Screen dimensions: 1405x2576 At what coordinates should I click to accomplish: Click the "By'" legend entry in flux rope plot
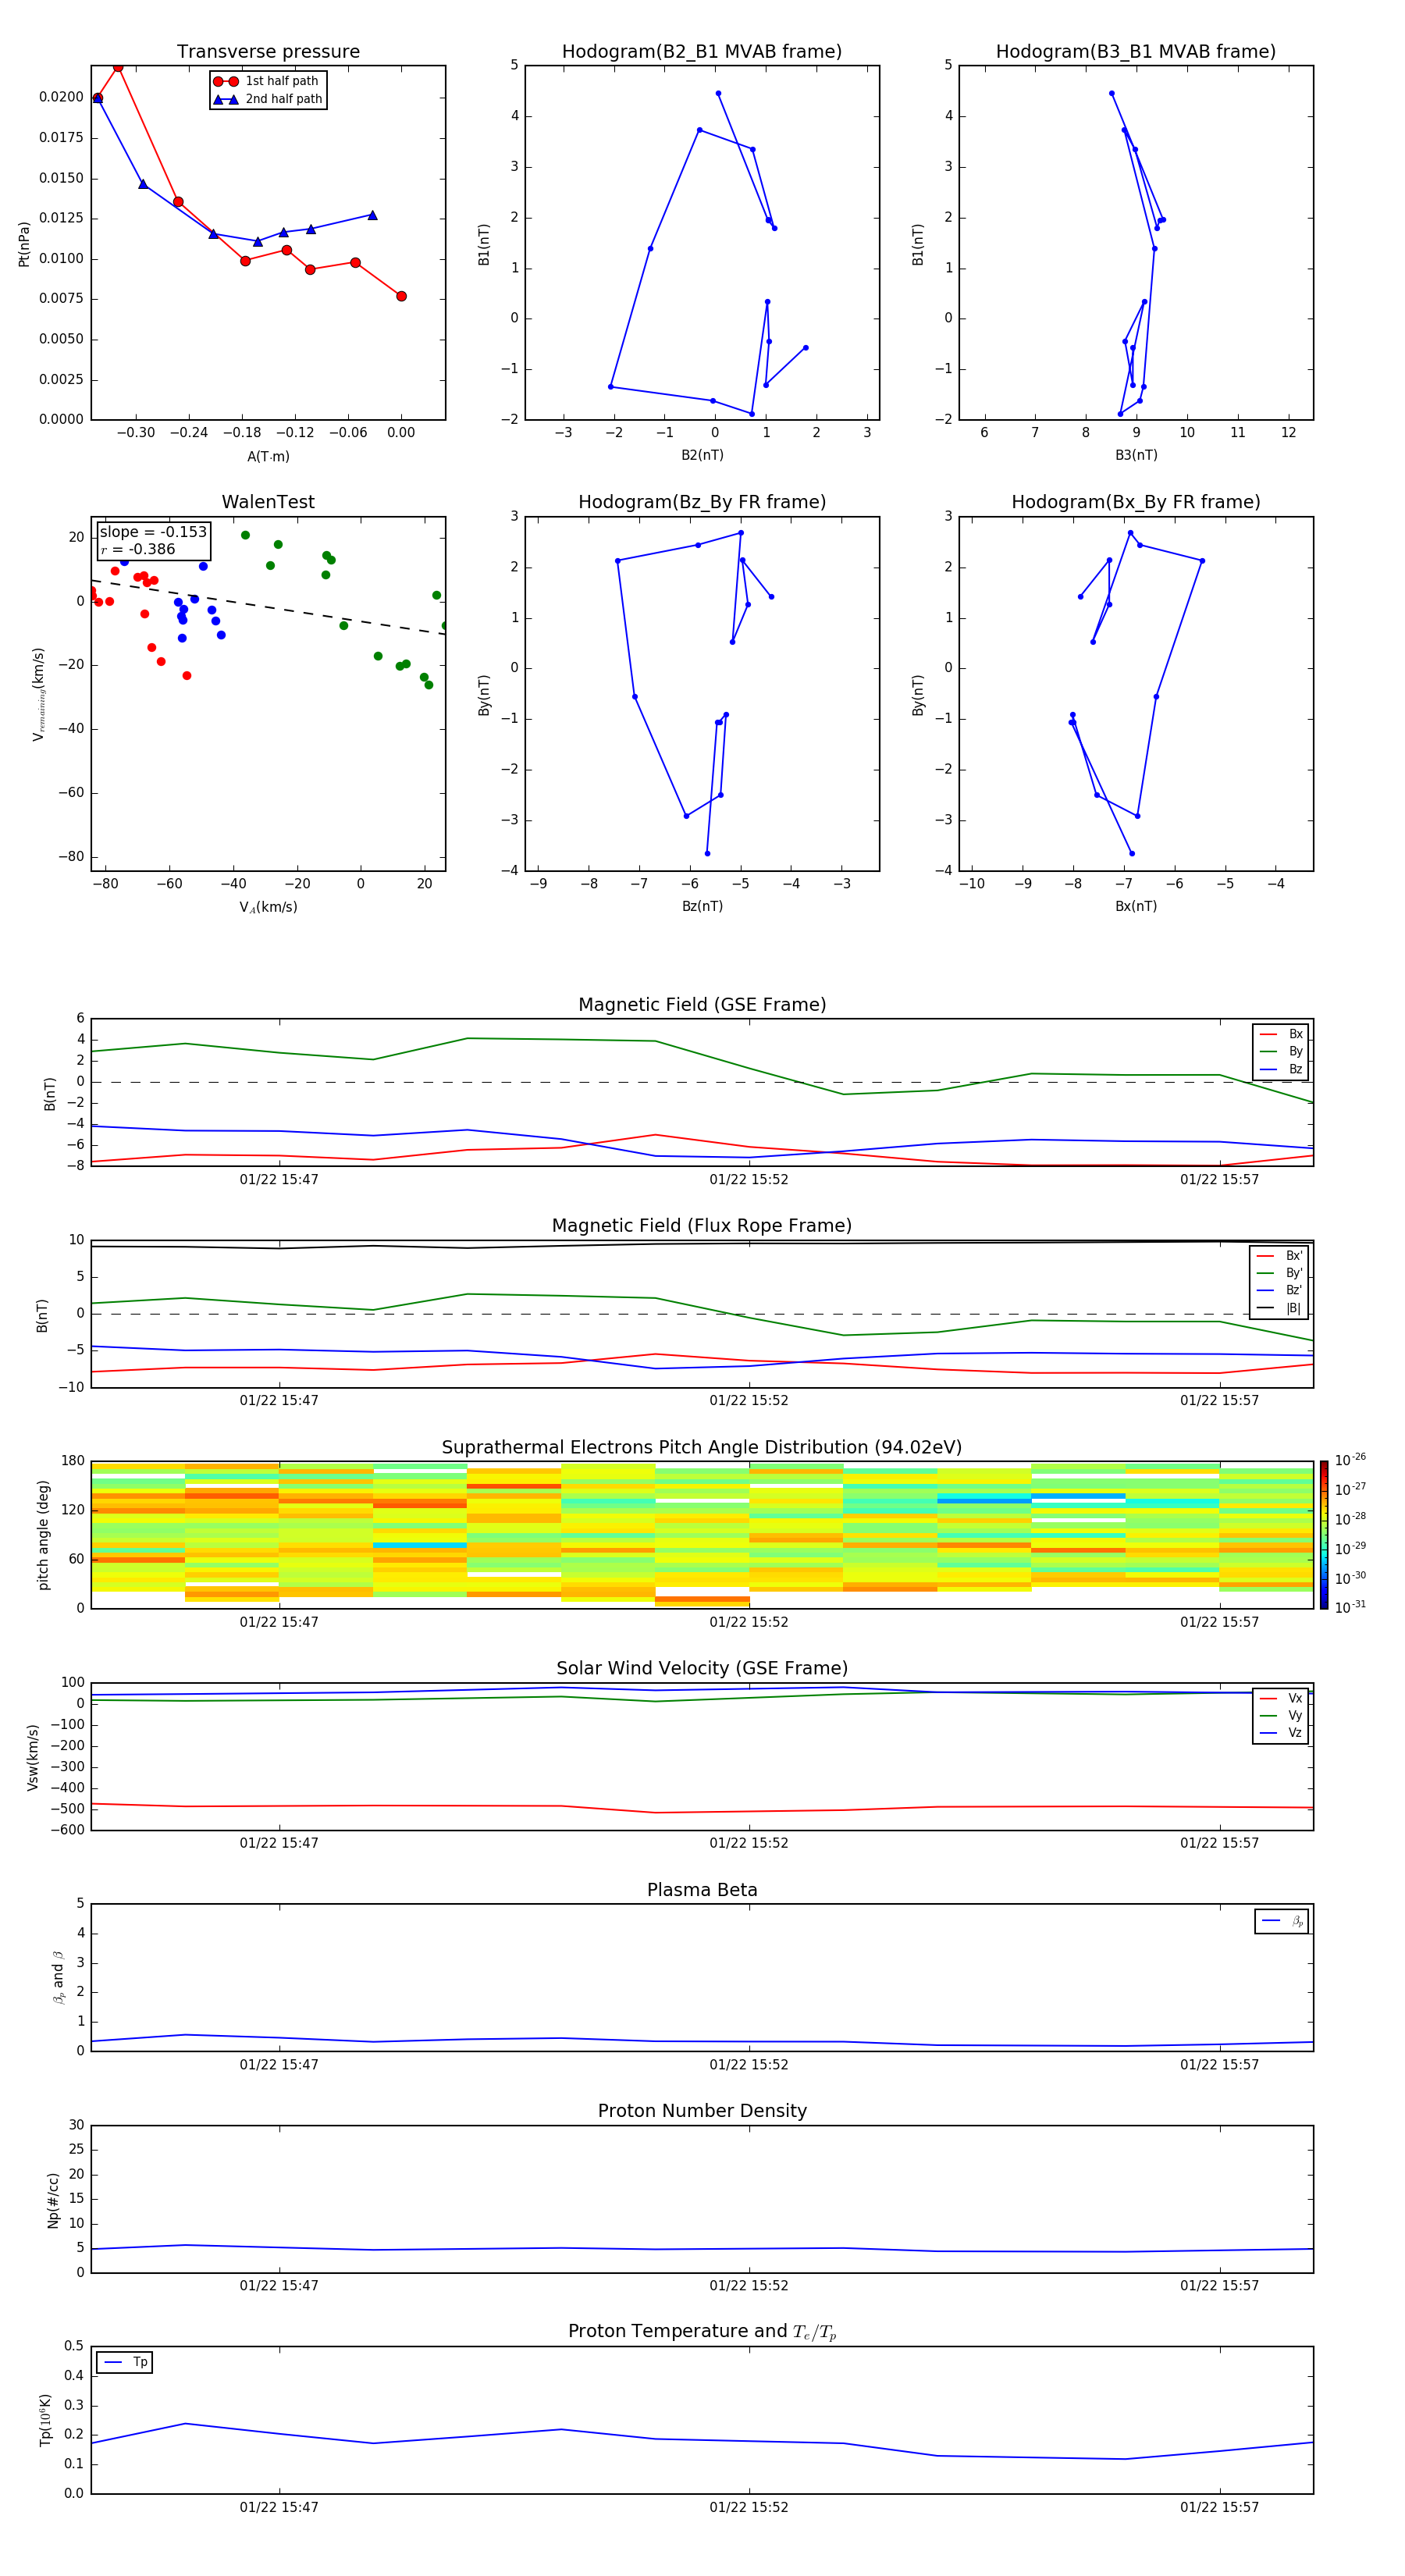click(x=1280, y=1274)
